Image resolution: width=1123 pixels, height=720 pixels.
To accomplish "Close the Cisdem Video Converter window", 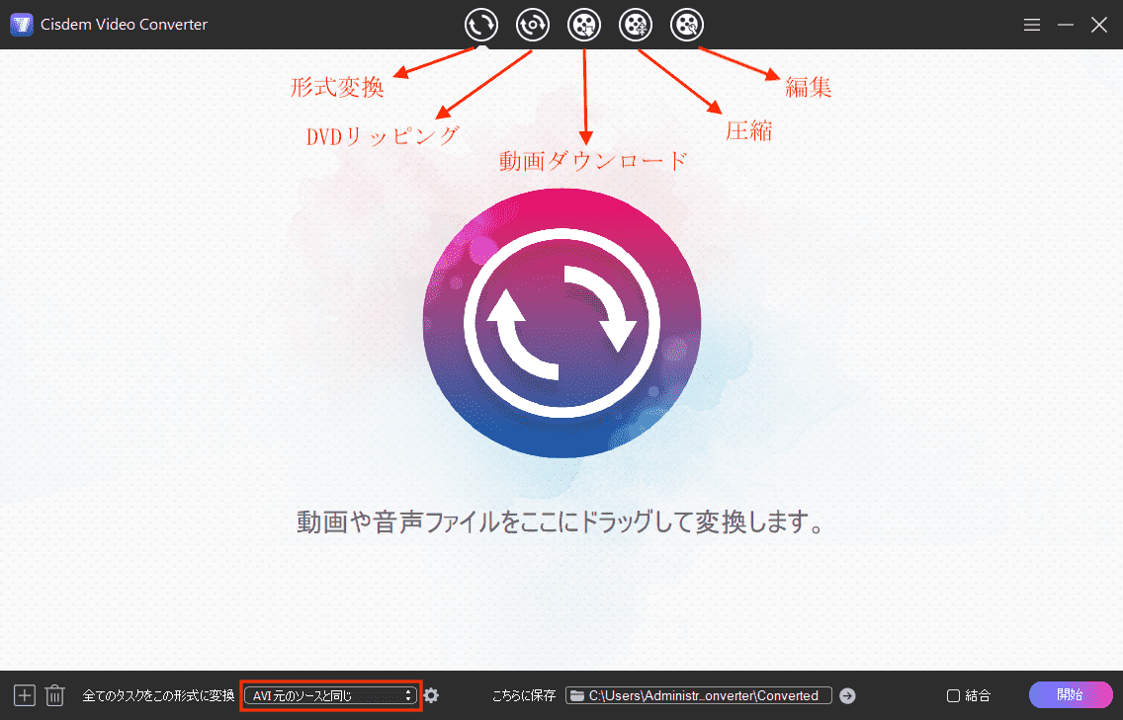I will (x=1098, y=25).
